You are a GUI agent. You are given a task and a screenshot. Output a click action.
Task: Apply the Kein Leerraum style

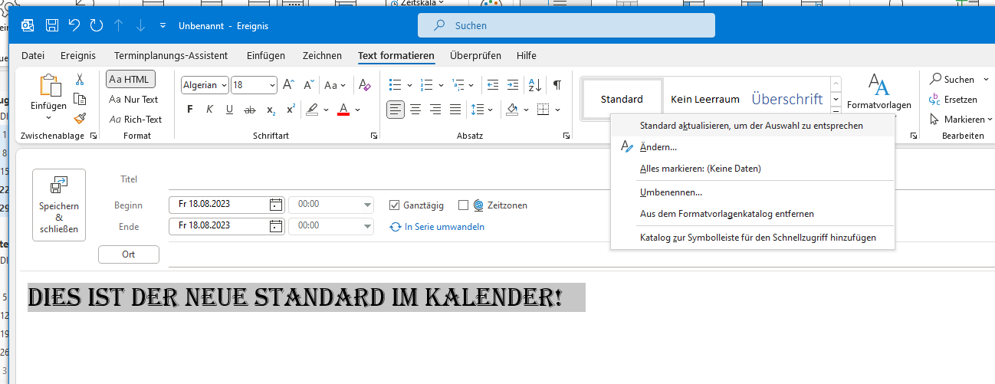coord(705,99)
